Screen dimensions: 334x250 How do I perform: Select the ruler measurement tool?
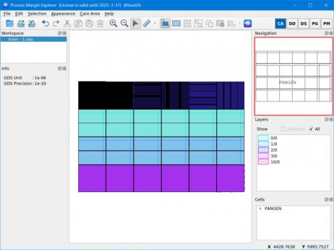point(146,23)
